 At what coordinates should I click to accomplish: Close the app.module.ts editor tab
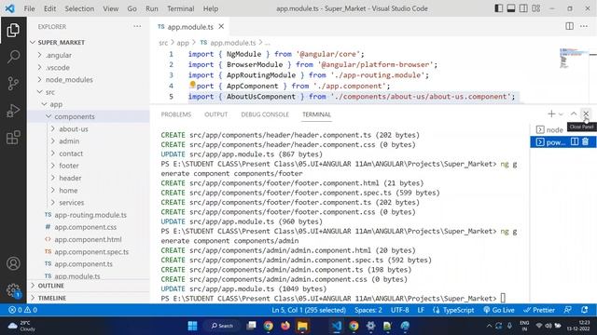[221, 27]
